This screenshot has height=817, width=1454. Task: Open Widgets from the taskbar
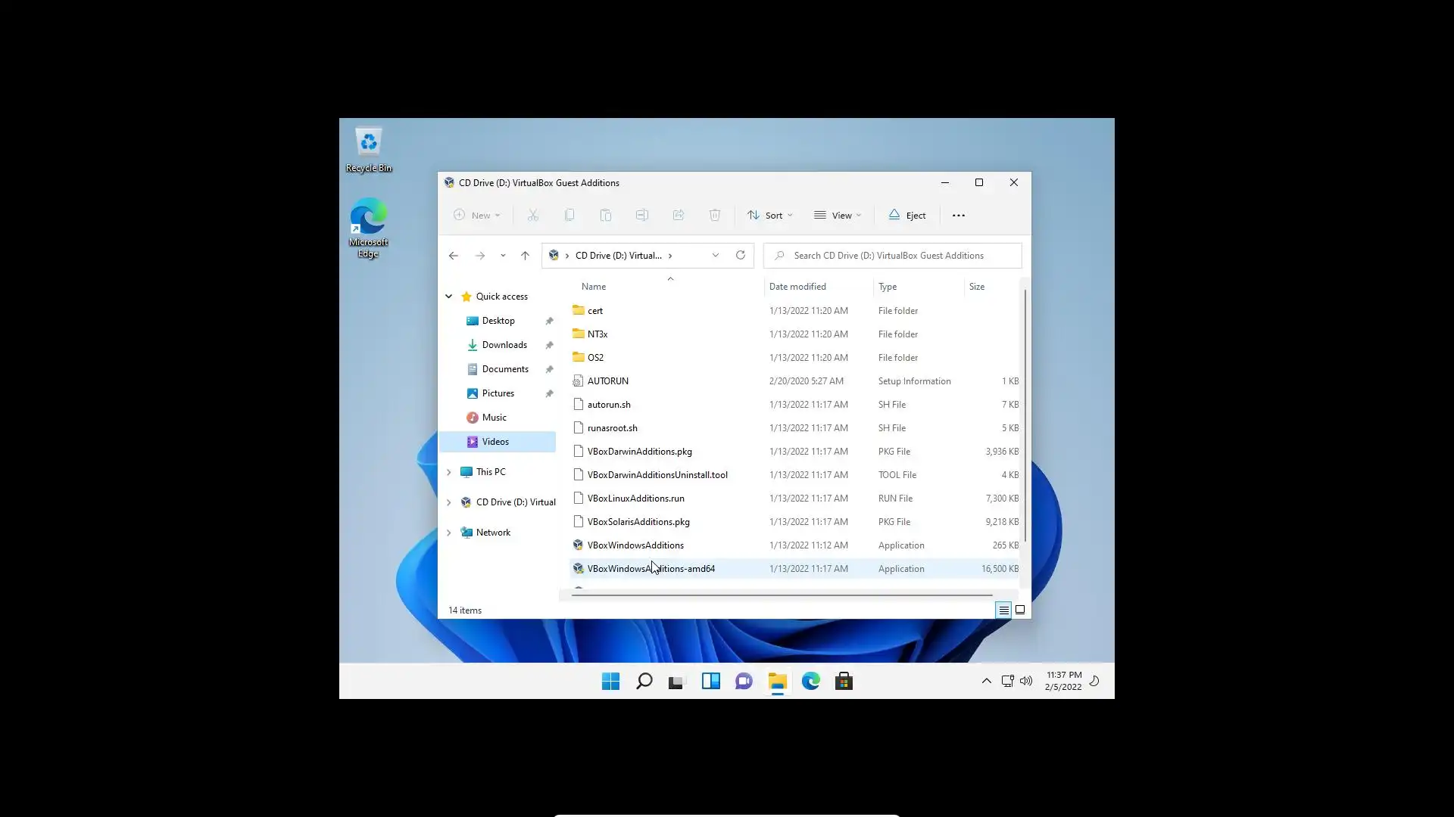(x=710, y=682)
